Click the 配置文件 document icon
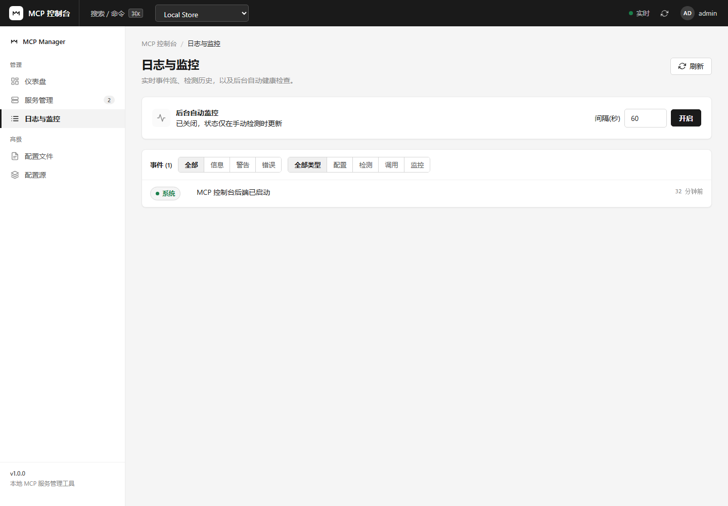 (15, 156)
